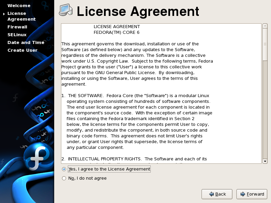
Task: Select the Create User sidebar step
Action: click(x=22, y=50)
